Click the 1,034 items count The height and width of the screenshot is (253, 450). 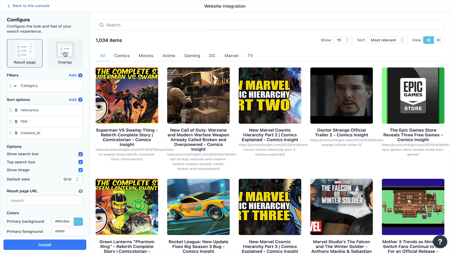click(109, 40)
